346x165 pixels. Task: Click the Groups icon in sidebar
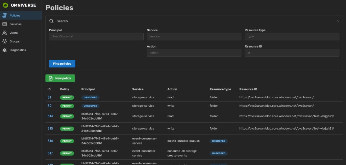(x=4, y=41)
